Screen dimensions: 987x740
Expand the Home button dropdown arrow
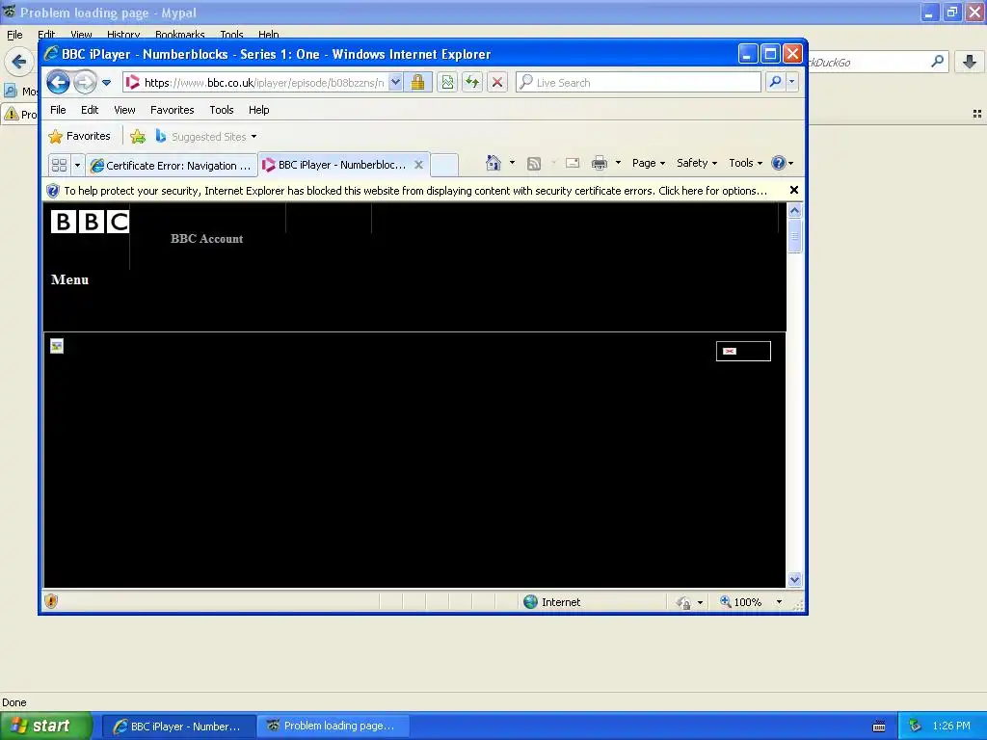point(513,163)
